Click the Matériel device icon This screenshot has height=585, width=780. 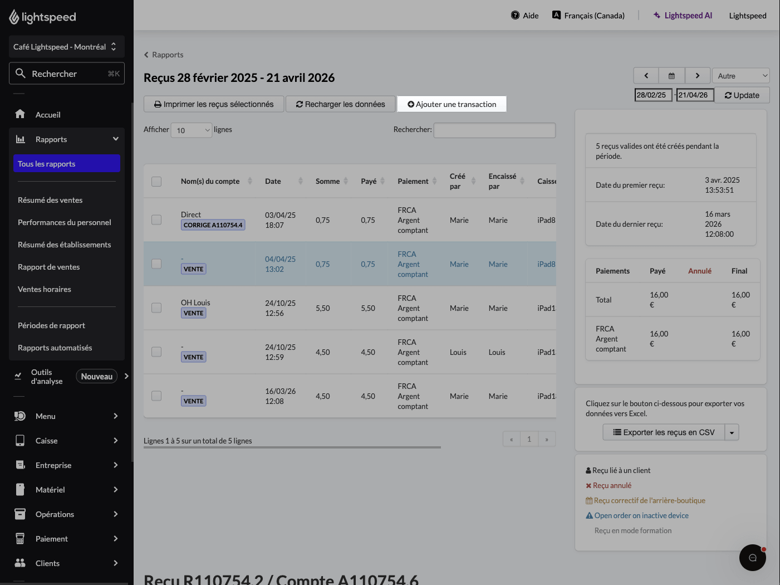tap(20, 490)
